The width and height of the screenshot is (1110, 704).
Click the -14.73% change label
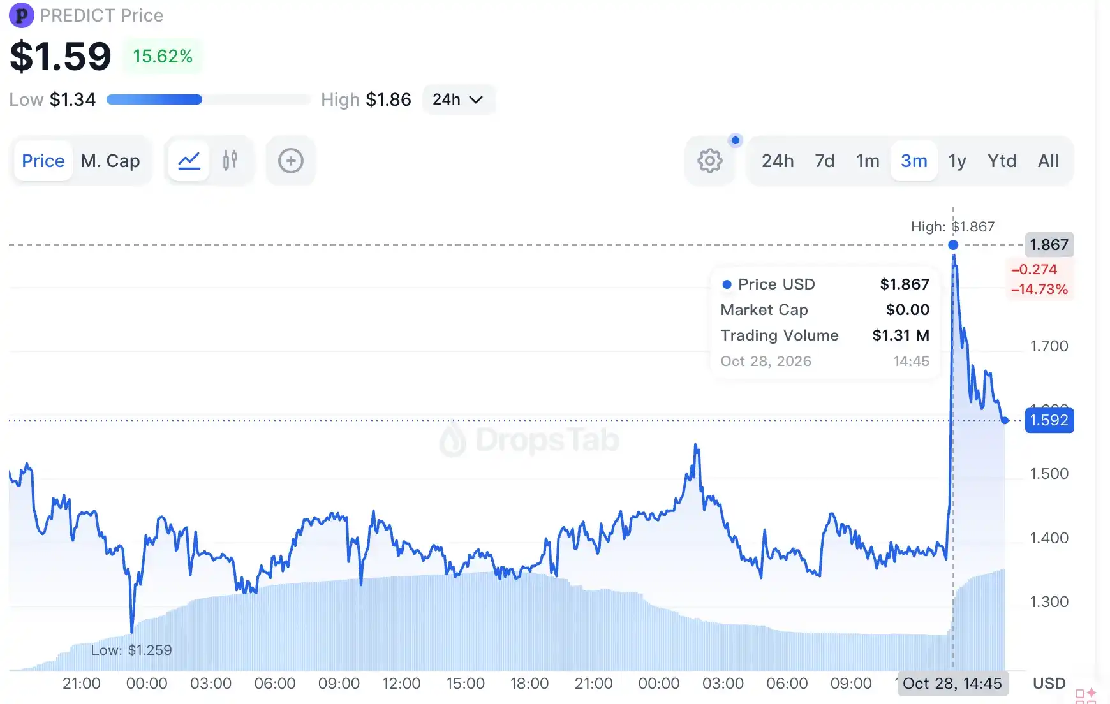[x=1039, y=290]
